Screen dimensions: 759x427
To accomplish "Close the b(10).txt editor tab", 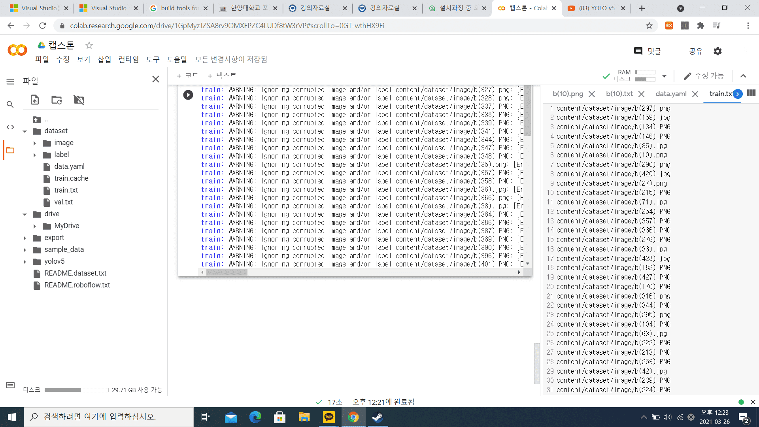I will click(x=641, y=94).
